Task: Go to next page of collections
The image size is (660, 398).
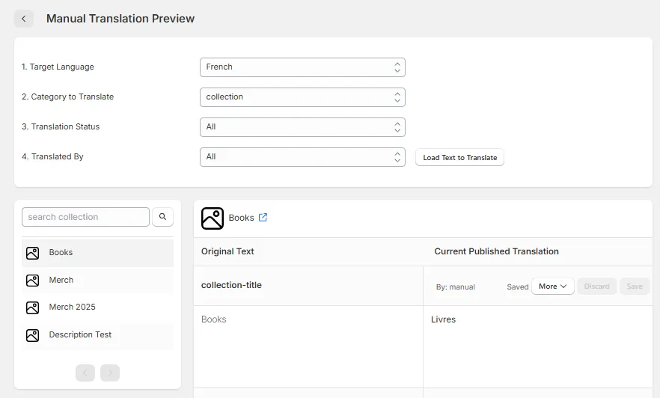Action: point(110,373)
